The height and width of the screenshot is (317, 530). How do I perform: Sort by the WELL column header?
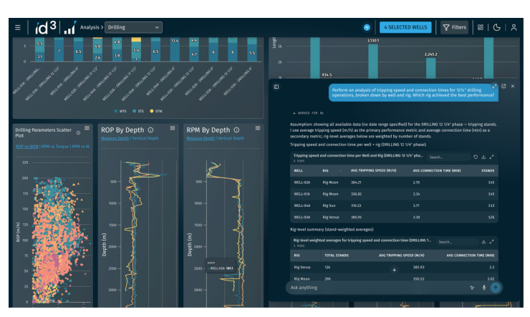(x=299, y=171)
